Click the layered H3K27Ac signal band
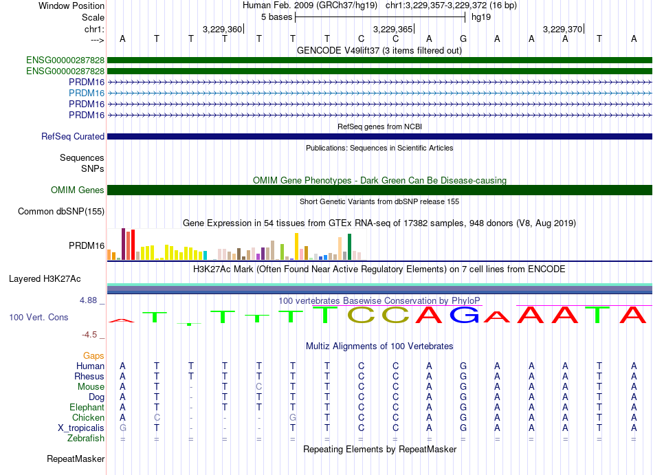The width and height of the screenshot is (653, 475). (x=379, y=289)
